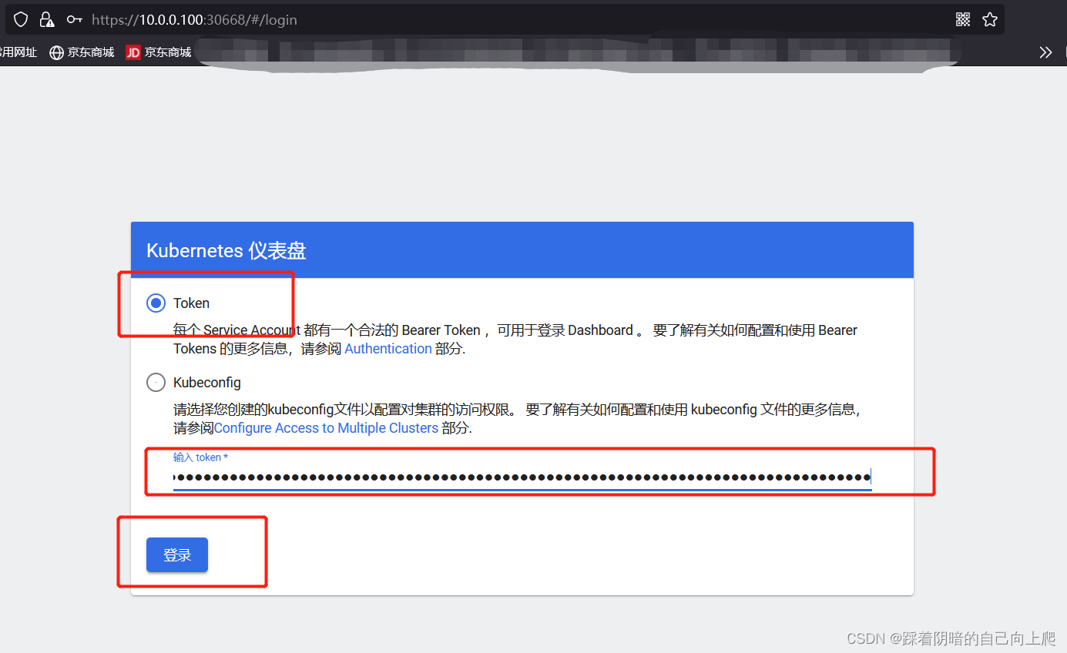The image size is (1067, 653).
Task: Select the Kubeconfig radio button
Action: click(x=156, y=382)
